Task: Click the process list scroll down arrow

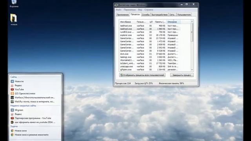Action: (x=192, y=70)
